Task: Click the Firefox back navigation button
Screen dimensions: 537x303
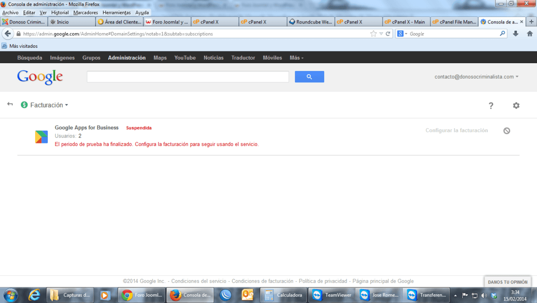Action: (7, 34)
